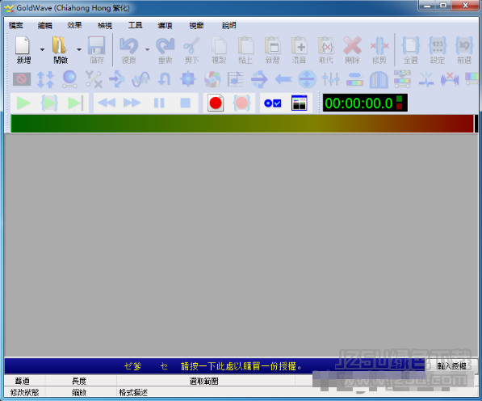
Task: Click the control window display icon
Action: (x=299, y=103)
